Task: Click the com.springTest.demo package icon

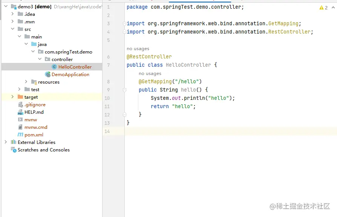Action: [41, 52]
